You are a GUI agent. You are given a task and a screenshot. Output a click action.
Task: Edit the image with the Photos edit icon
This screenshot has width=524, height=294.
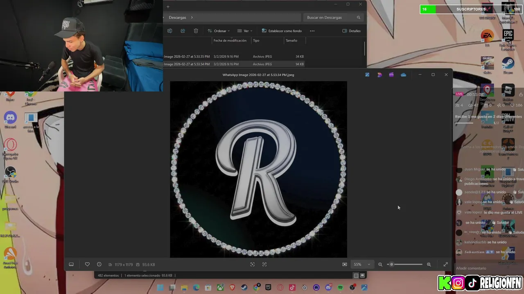tap(367, 75)
